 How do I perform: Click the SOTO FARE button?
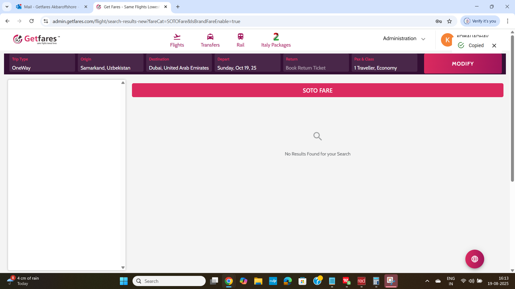(x=317, y=90)
